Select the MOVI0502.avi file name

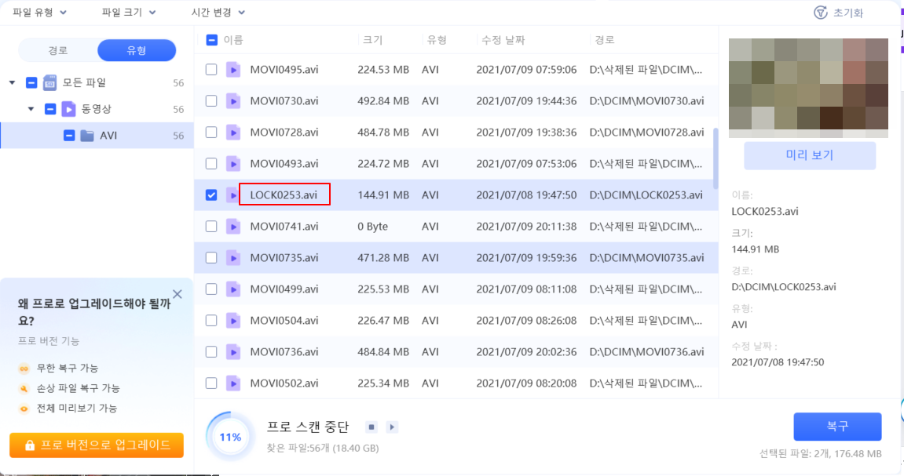pos(284,383)
